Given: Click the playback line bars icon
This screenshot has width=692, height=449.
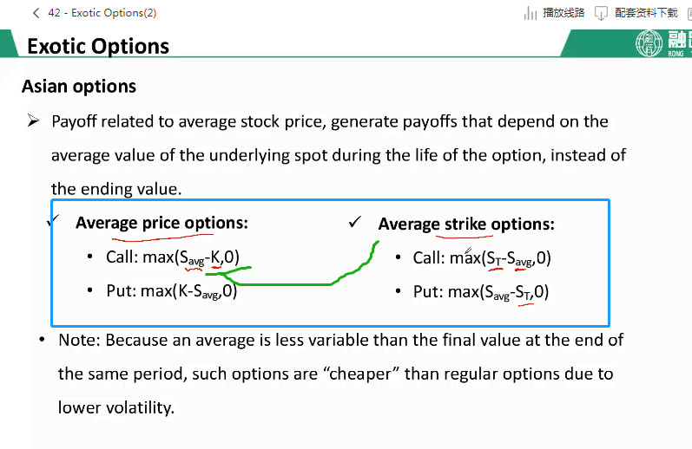Looking at the screenshot, I should click(x=531, y=13).
